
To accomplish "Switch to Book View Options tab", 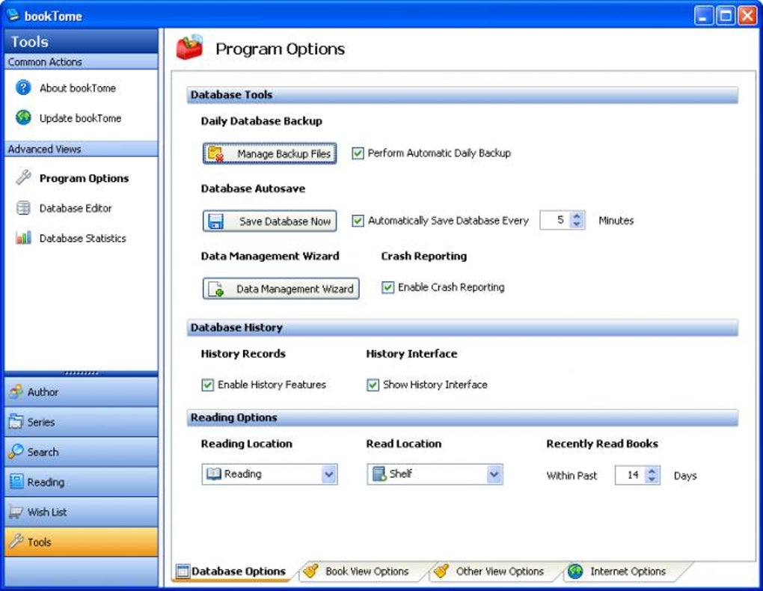I will (361, 571).
